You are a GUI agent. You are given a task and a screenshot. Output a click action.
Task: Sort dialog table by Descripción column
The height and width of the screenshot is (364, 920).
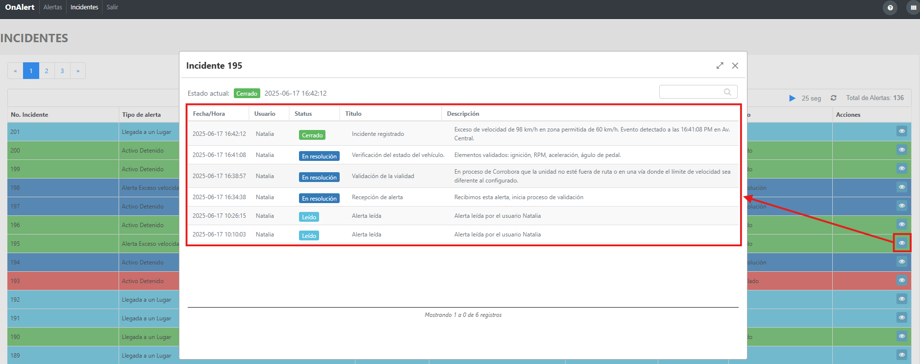tap(590, 114)
